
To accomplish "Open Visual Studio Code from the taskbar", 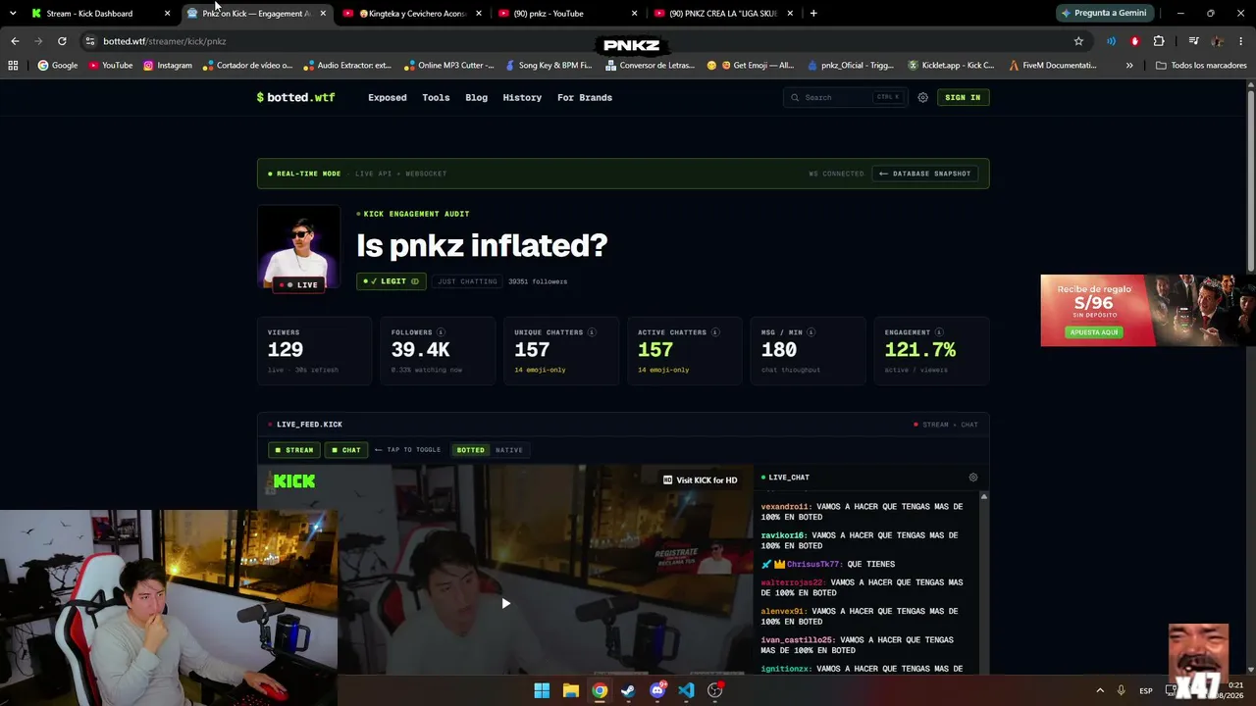I will click(686, 691).
